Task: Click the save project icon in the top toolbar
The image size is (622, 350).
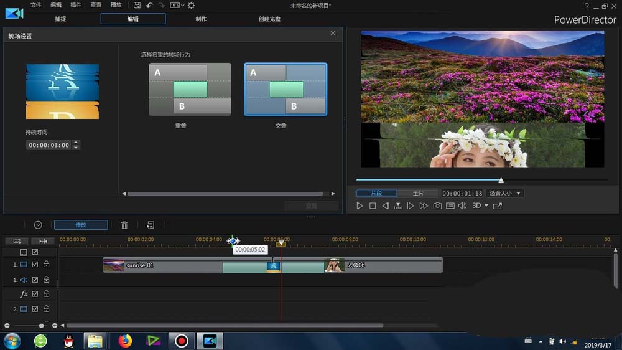Action: 137,6
